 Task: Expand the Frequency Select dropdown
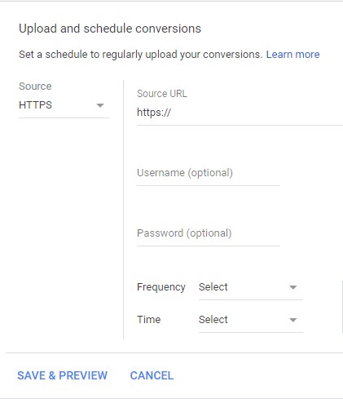(x=251, y=288)
